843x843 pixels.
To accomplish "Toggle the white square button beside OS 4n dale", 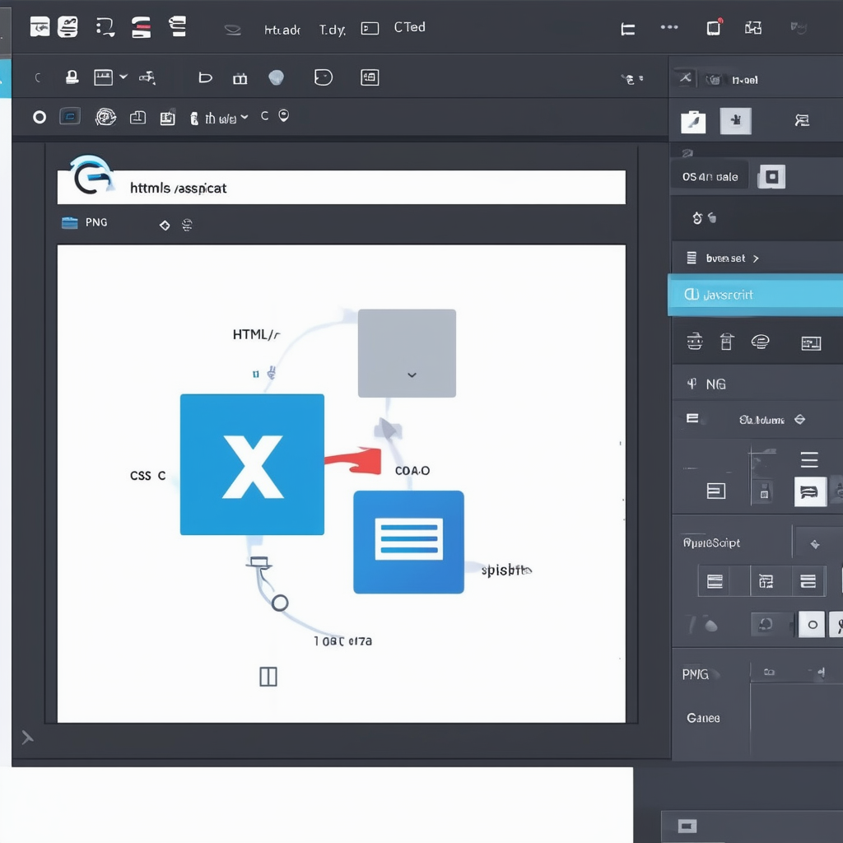I will pos(771,176).
